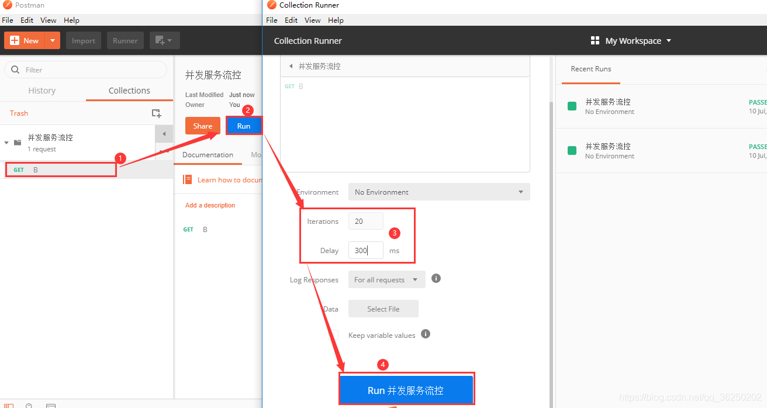Click GET B under the Documentation tab
The image size is (767, 408).
[x=195, y=229]
